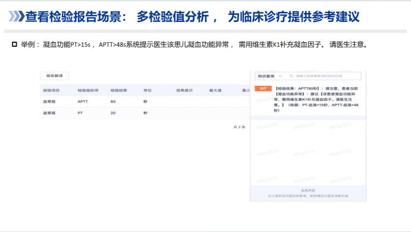The image size is (411, 232).
Task: Click the APTT indicator cell
Action: coord(83,101)
